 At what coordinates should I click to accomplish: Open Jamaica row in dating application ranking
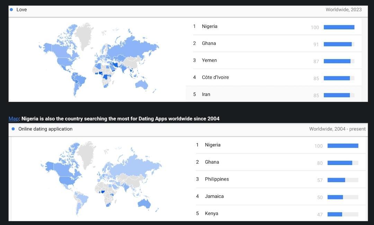click(x=214, y=196)
